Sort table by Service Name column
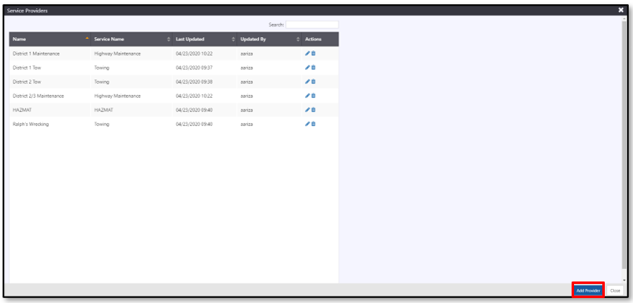Viewport: 633px width, 303px height. pyautogui.click(x=132, y=39)
